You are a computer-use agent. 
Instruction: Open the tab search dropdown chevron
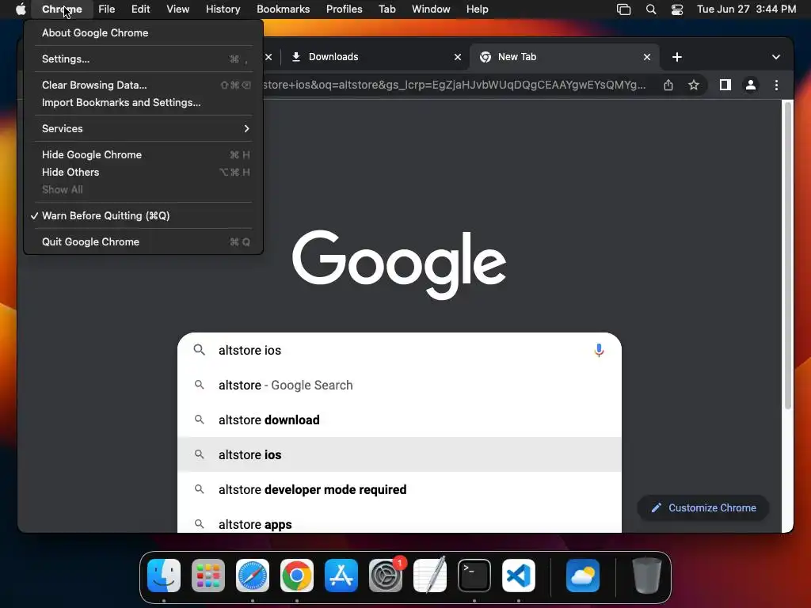tap(776, 57)
